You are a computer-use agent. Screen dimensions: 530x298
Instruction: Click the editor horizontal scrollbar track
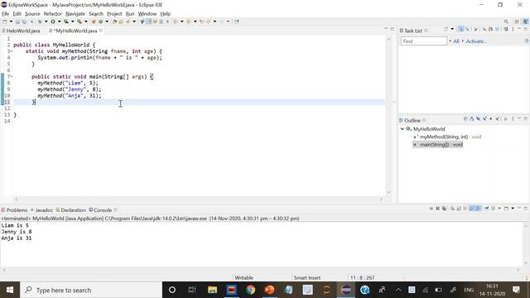click(199, 199)
